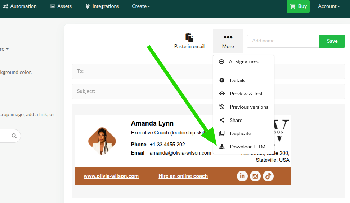Choose Previous versions menu entry

point(249,107)
